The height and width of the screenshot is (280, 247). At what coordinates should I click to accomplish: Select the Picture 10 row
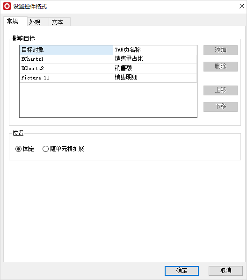click(x=109, y=78)
